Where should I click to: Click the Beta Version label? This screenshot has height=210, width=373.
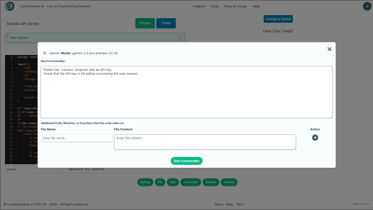(361, 204)
